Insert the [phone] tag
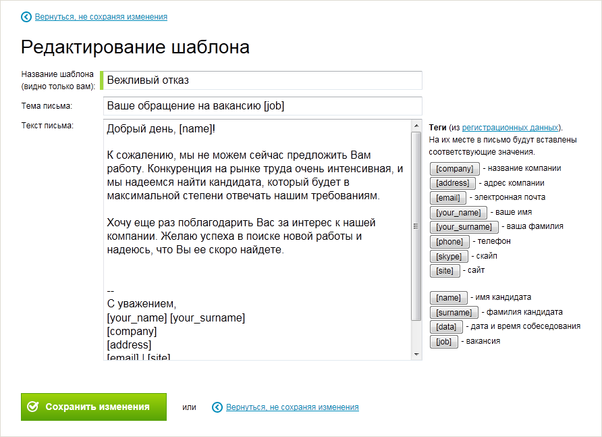The image size is (602, 437). click(449, 242)
